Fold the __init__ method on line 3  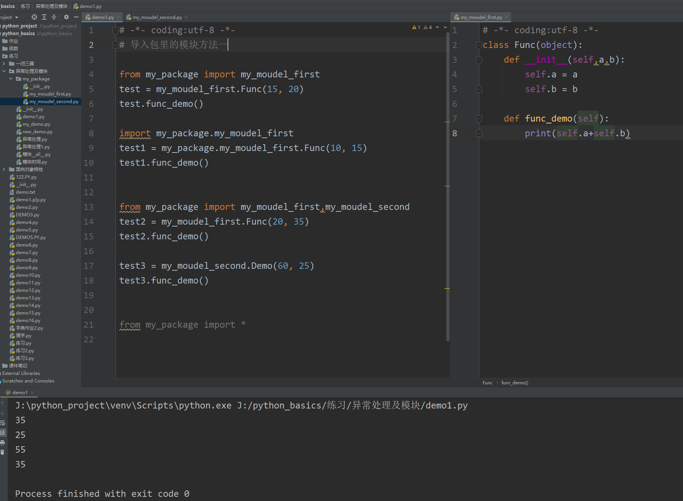(479, 60)
